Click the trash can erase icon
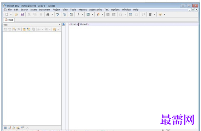Screen dimensions: 201x131 pos(150,14)
